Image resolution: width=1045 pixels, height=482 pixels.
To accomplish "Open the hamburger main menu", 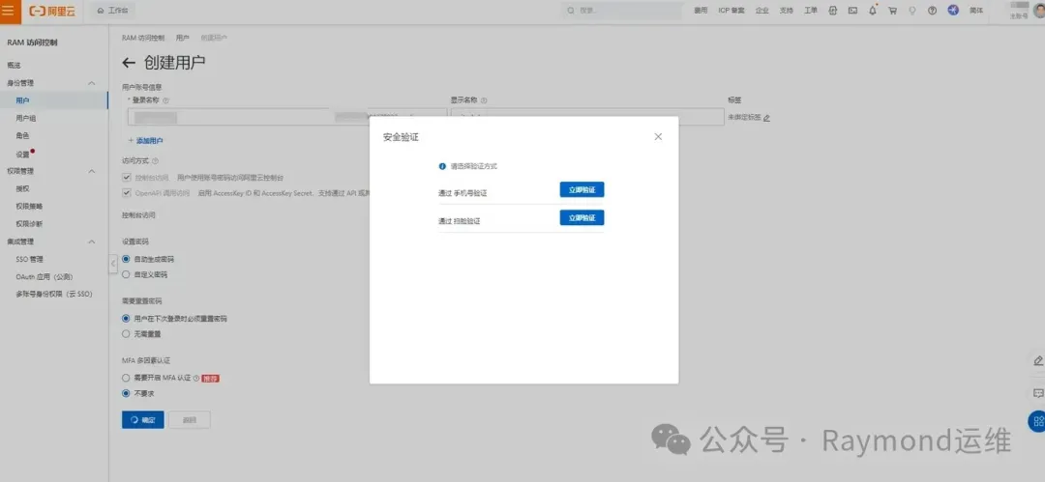I will pos(8,11).
